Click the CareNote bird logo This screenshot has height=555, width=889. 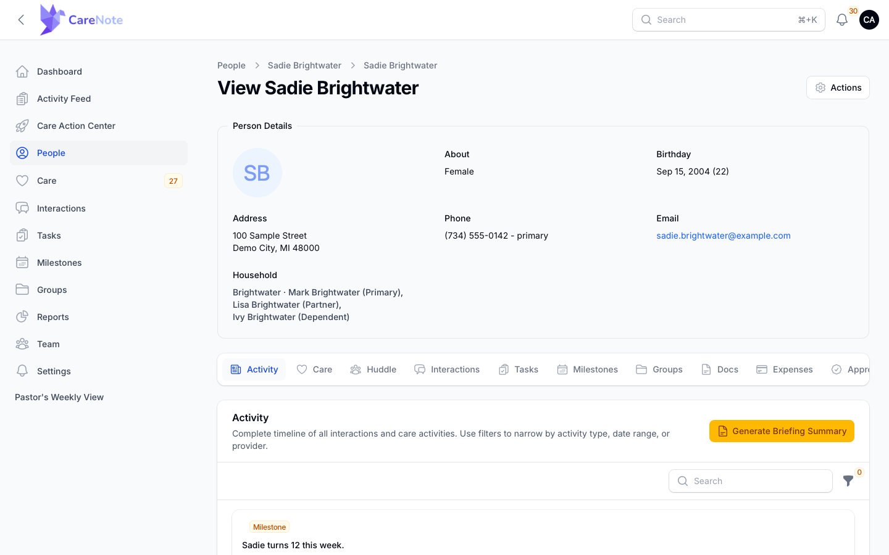[52, 20]
